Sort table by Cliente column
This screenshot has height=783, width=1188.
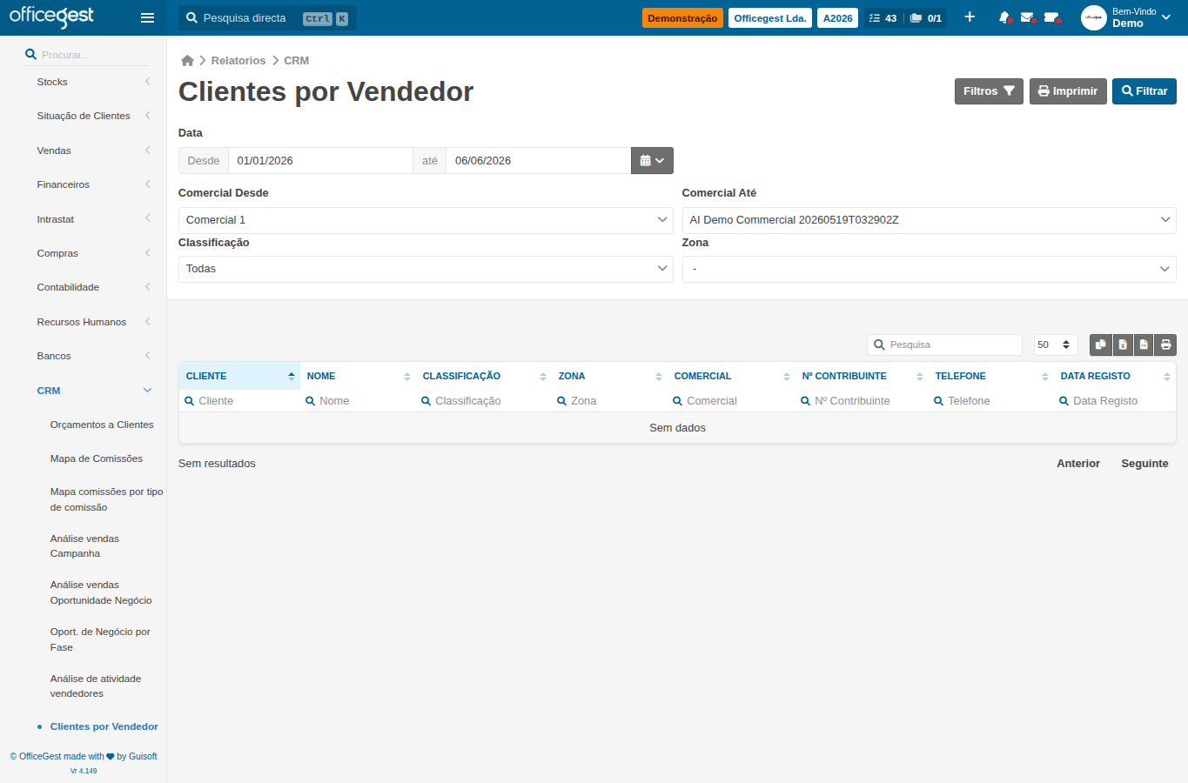click(x=239, y=376)
